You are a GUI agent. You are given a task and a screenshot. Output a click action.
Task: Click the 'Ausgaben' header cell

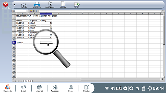click(34, 21)
